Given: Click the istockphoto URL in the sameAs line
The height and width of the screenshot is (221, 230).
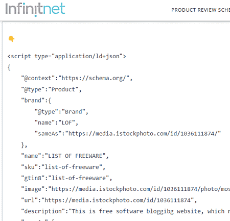Looking at the screenshot, I should 143,134.
